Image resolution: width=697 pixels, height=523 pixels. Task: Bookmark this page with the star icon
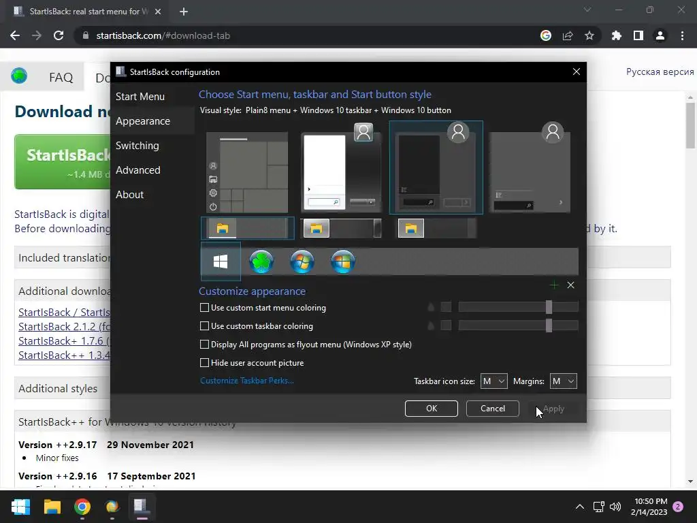589,35
